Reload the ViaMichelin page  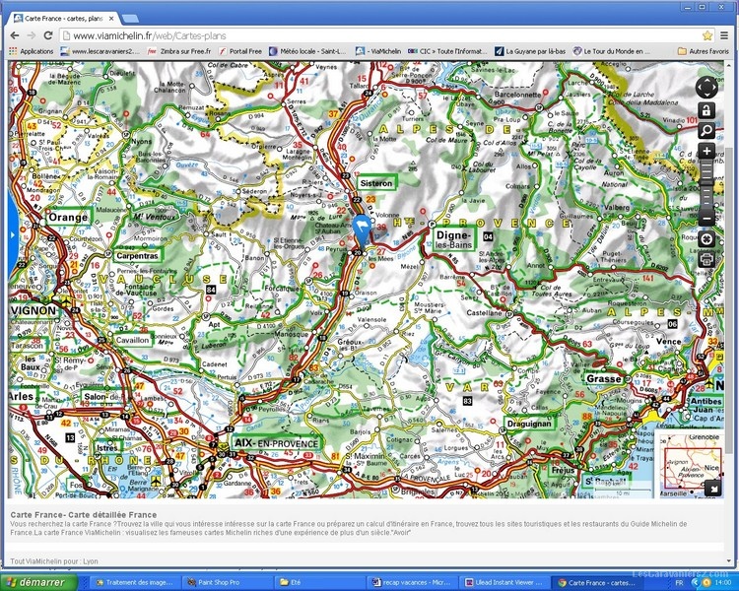coord(47,35)
